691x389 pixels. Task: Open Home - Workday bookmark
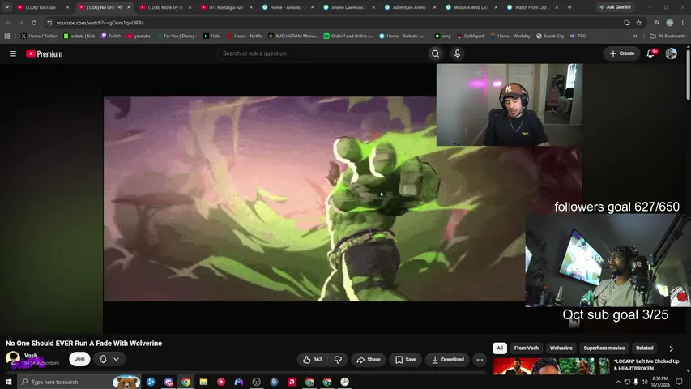pyautogui.click(x=510, y=36)
